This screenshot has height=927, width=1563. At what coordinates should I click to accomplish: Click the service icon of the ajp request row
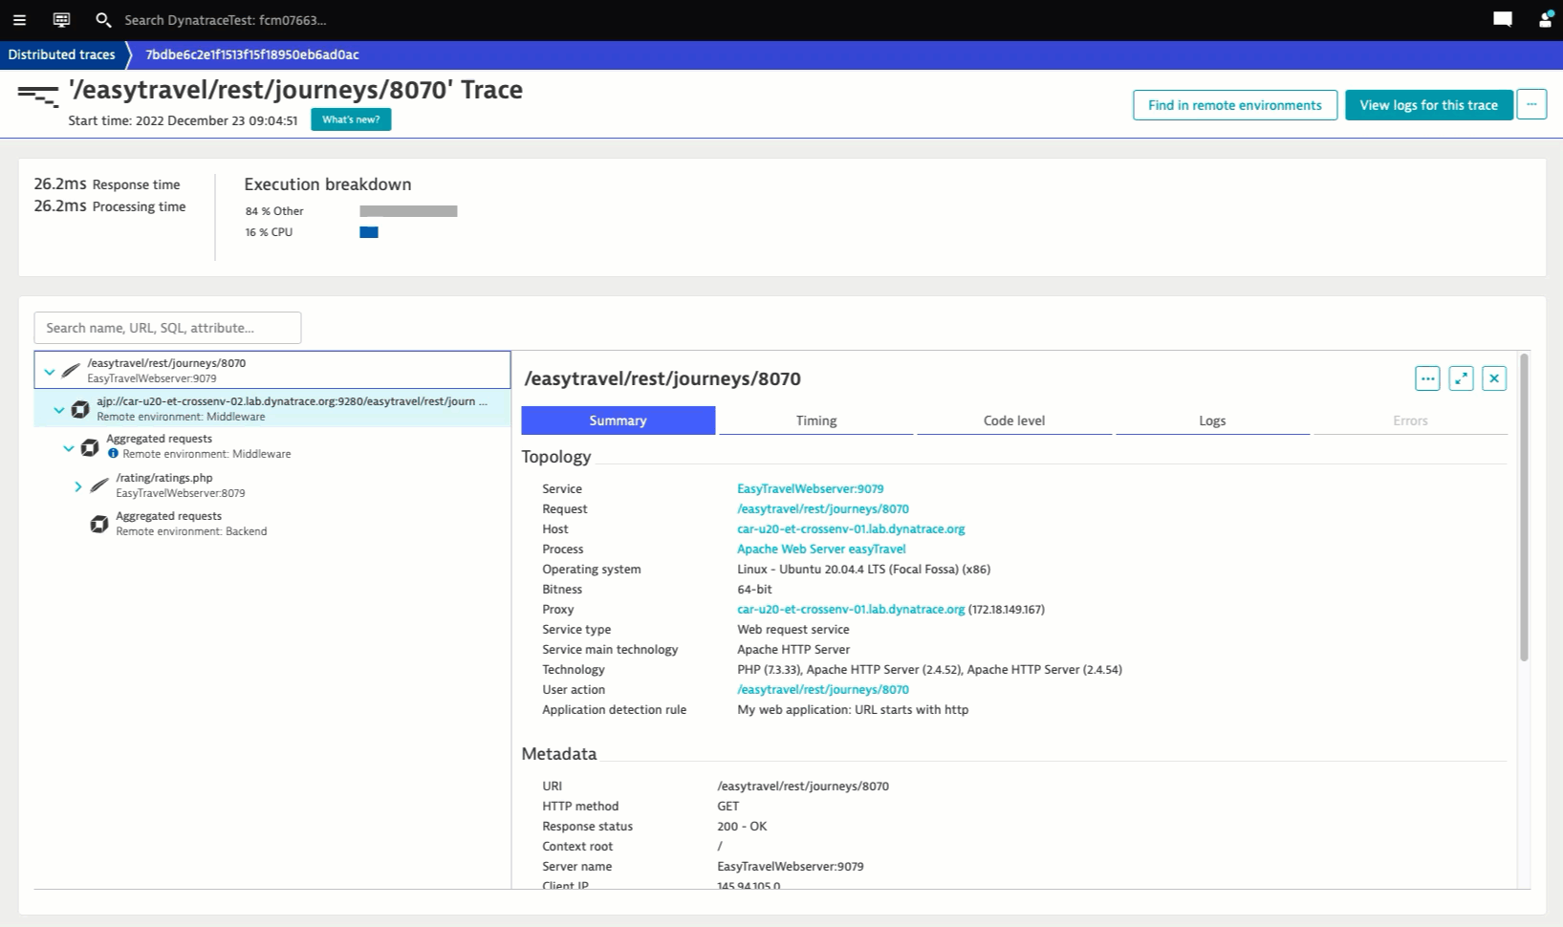pyautogui.click(x=80, y=409)
